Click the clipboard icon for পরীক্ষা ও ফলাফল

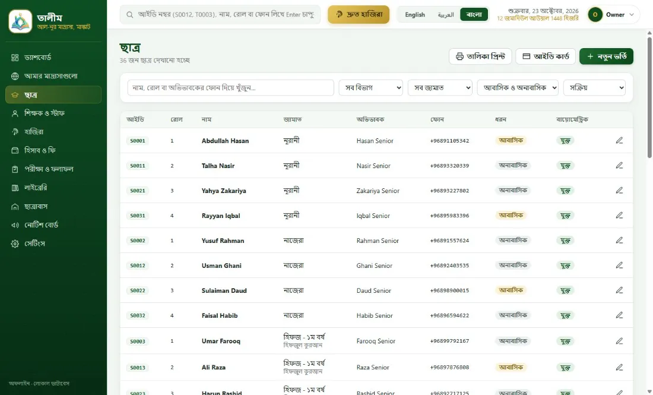pos(15,169)
